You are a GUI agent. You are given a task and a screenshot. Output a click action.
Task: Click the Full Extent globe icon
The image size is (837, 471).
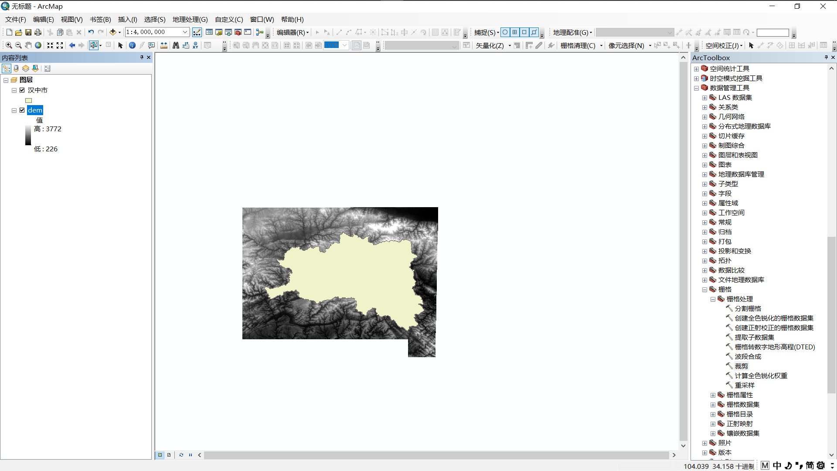point(38,45)
